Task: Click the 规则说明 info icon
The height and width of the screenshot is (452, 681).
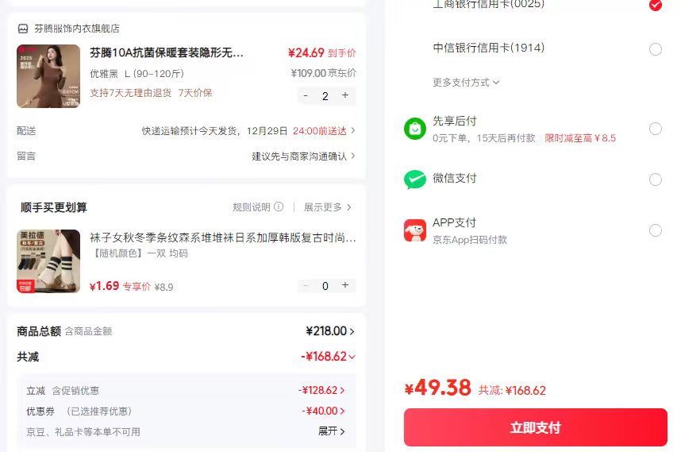Action: tap(279, 207)
